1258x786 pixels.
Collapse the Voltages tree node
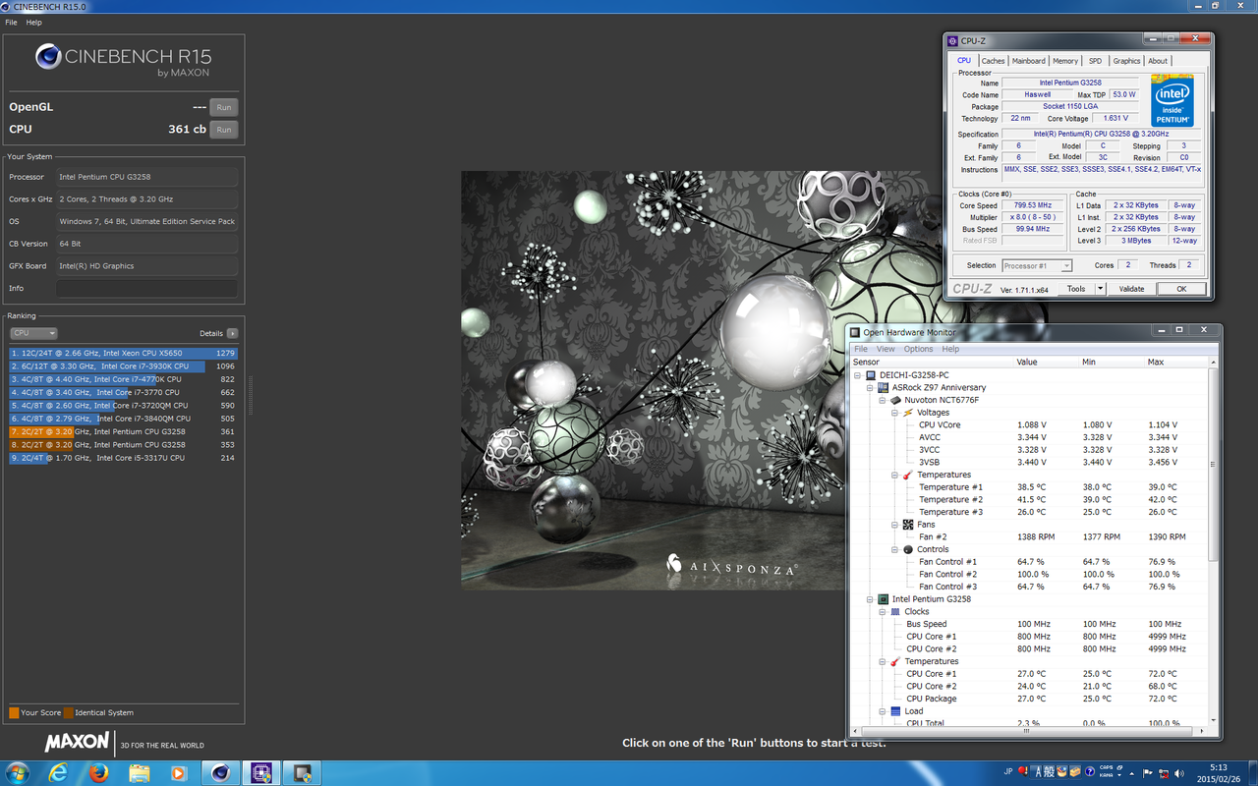(x=895, y=413)
